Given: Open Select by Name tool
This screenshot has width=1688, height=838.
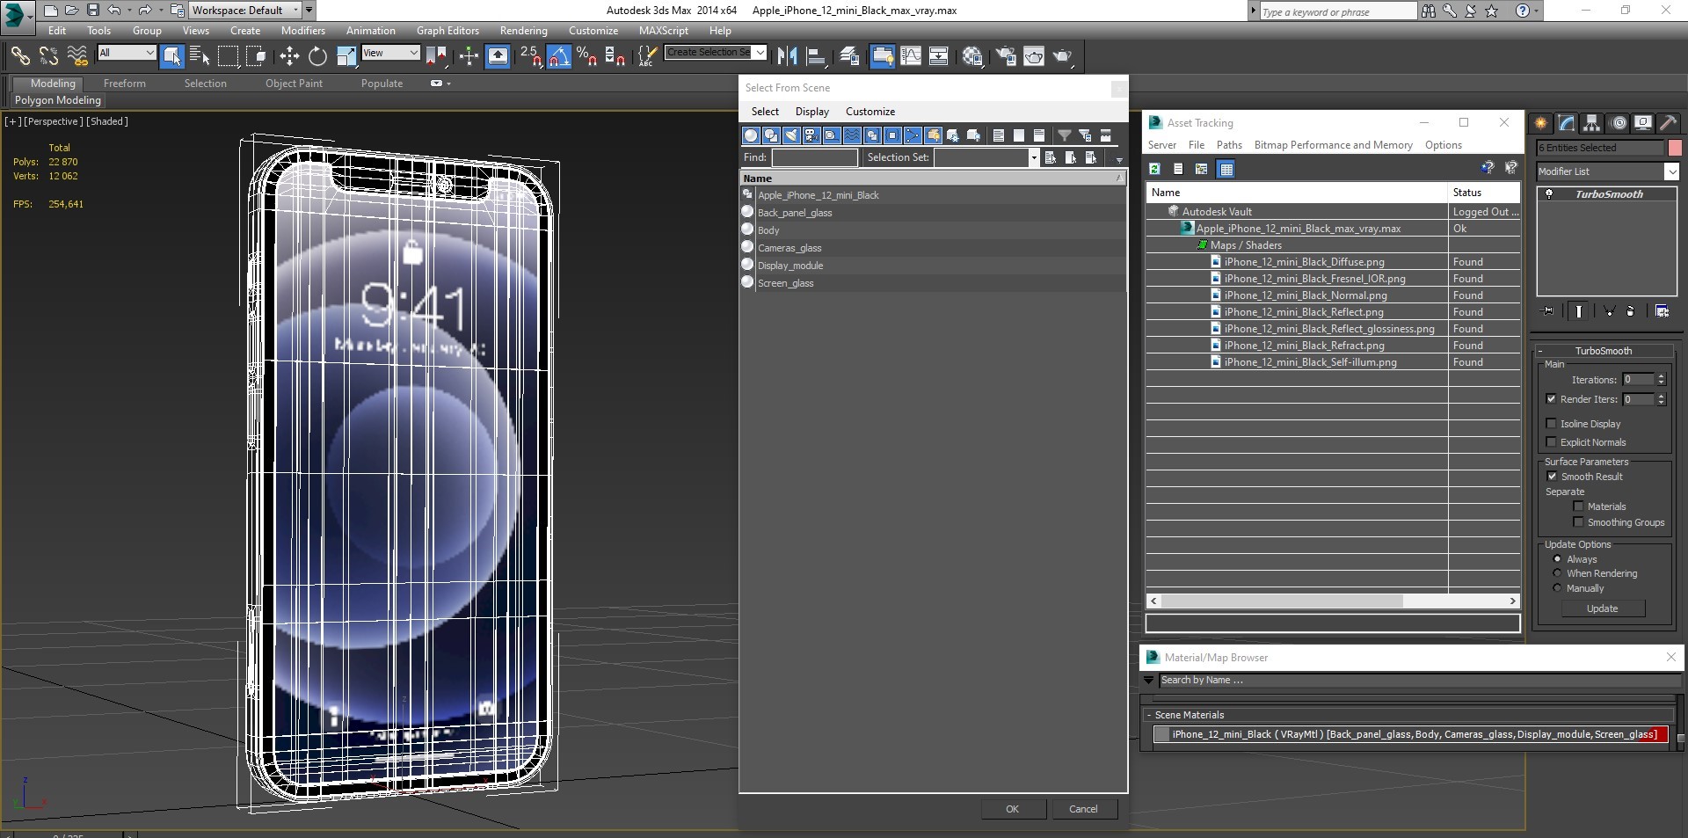Looking at the screenshot, I should point(200,56).
